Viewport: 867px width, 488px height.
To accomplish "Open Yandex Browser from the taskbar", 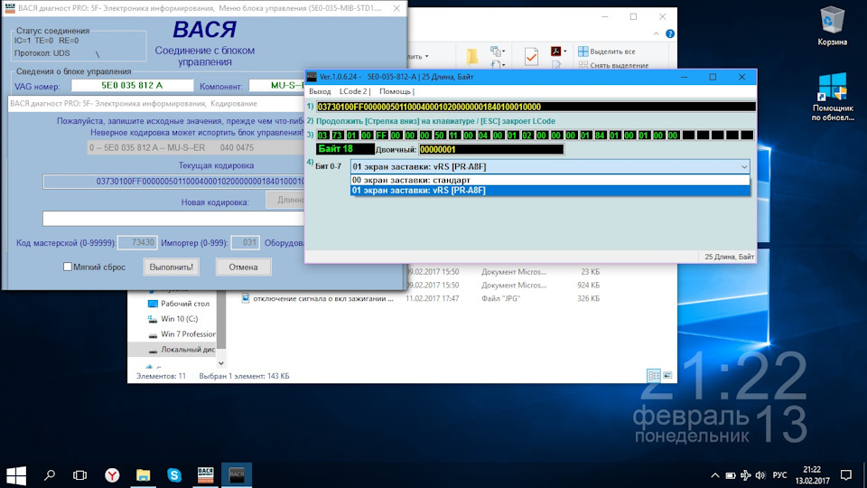I will click(112, 474).
